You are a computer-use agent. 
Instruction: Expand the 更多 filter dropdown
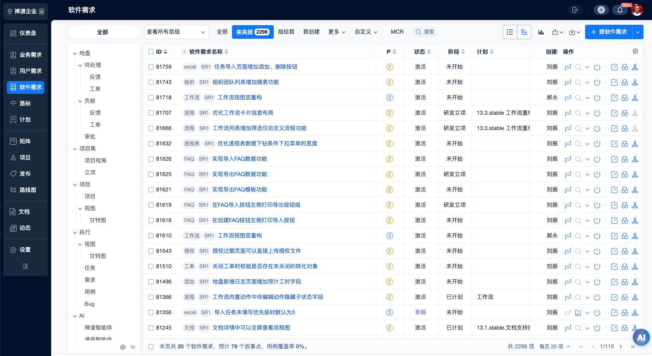[x=336, y=32]
